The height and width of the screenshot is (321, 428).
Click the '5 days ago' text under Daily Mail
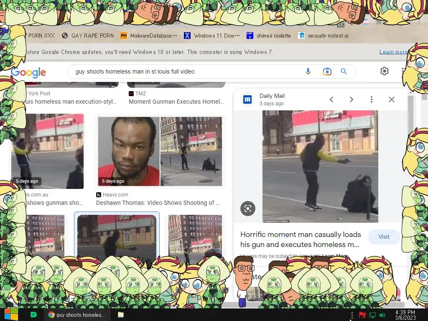272,104
